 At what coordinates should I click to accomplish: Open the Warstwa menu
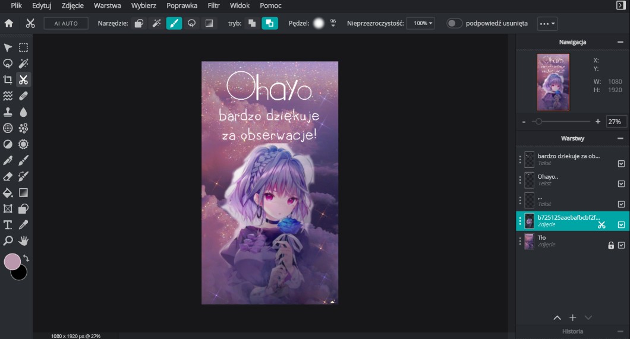pyautogui.click(x=107, y=5)
